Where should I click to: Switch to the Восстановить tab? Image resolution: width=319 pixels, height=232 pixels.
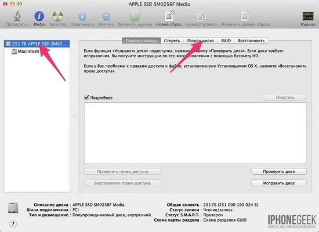[251, 40]
